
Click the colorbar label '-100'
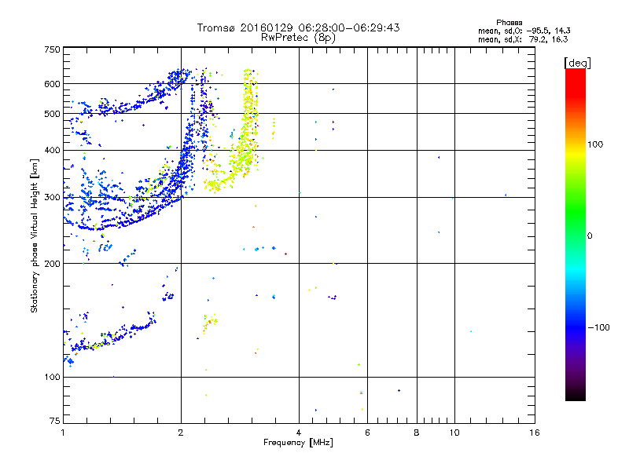[599, 327]
